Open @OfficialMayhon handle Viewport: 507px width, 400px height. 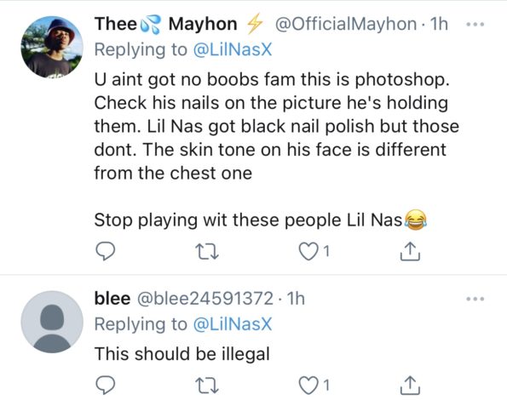point(346,24)
